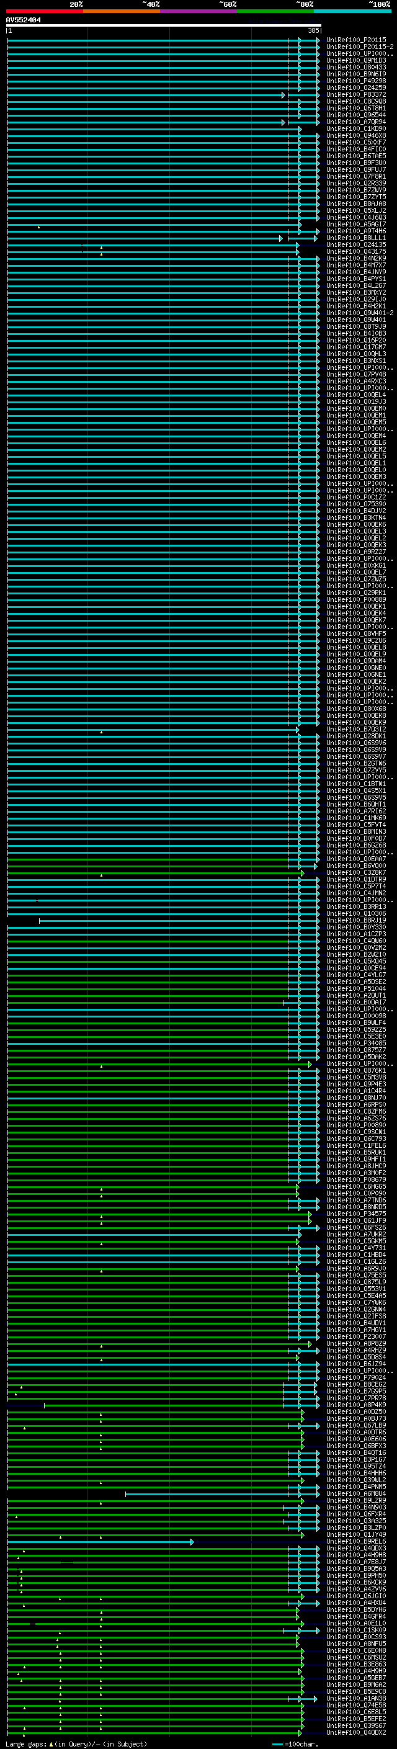Select the UniRef100_Q9W401-2 entry
The height and width of the screenshot is (1749, 397).
(x=360, y=313)
